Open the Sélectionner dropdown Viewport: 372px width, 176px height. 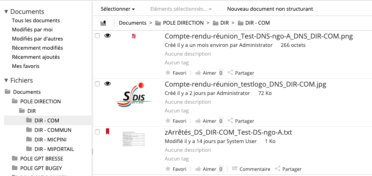118,9
